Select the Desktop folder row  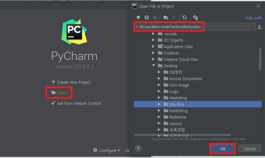(198, 66)
